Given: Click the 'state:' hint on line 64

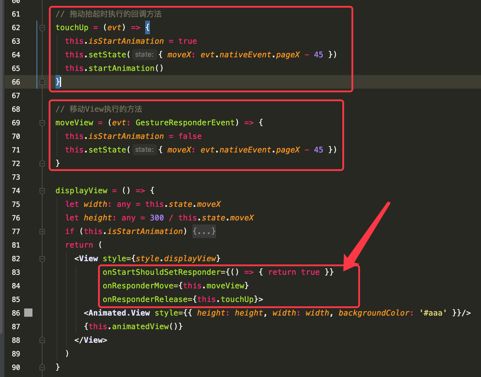Looking at the screenshot, I should pos(144,55).
